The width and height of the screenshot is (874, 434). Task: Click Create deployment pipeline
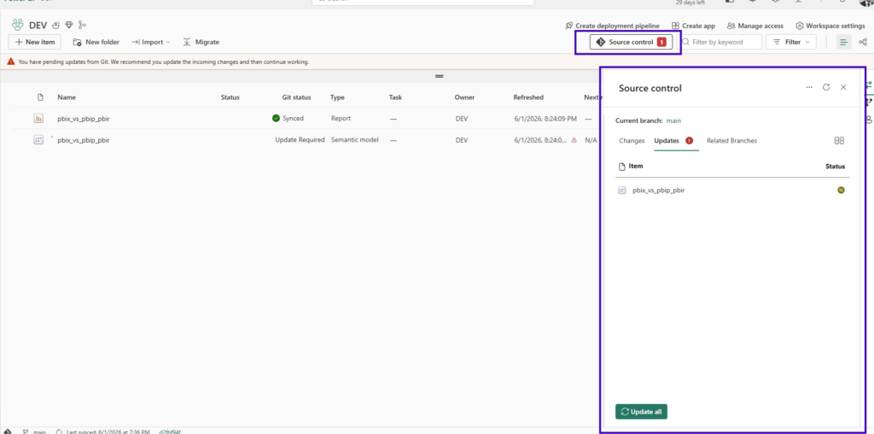click(x=612, y=26)
